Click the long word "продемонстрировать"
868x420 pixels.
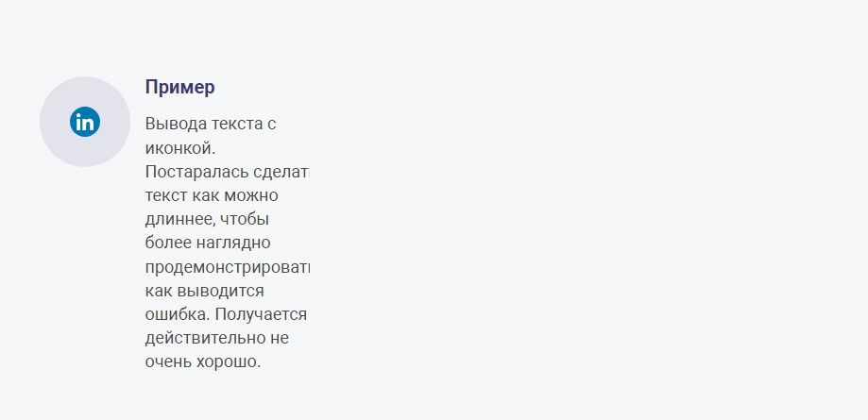click(227, 268)
